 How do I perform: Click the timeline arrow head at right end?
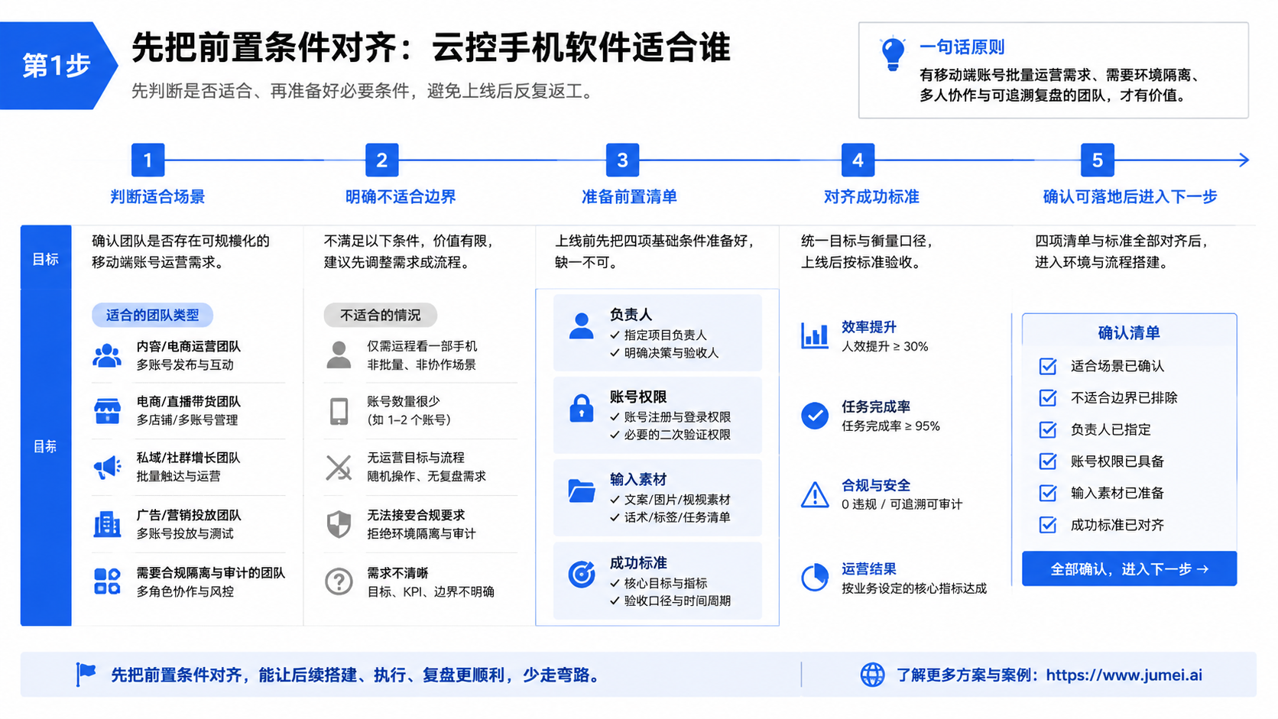[x=1244, y=160]
